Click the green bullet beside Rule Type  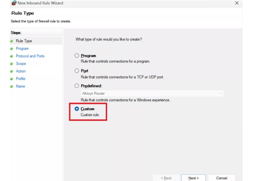11,41
